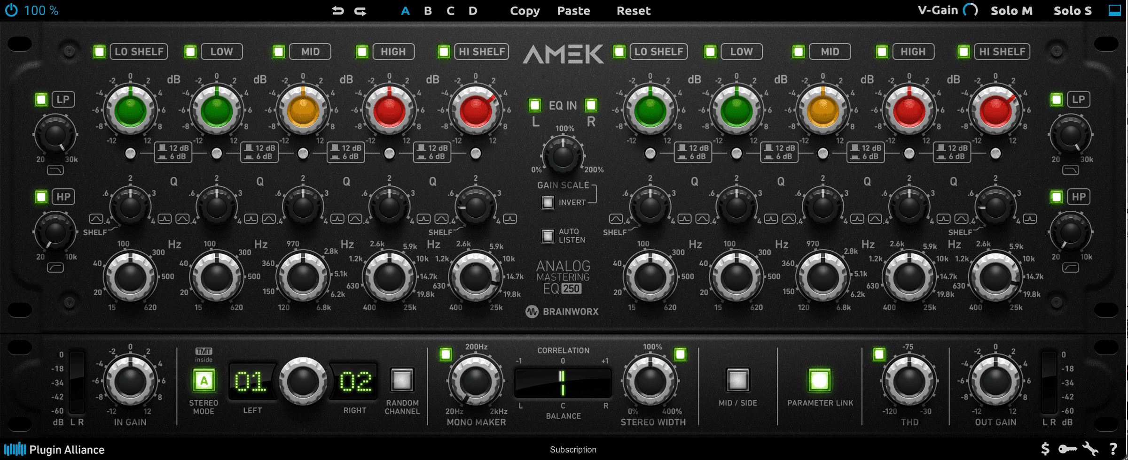The height and width of the screenshot is (460, 1128).
Task: Select left HI SHELF shelf curve icon
Action: [x=441, y=219]
